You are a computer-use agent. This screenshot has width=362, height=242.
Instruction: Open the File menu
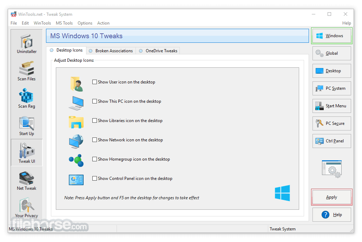tap(14, 23)
